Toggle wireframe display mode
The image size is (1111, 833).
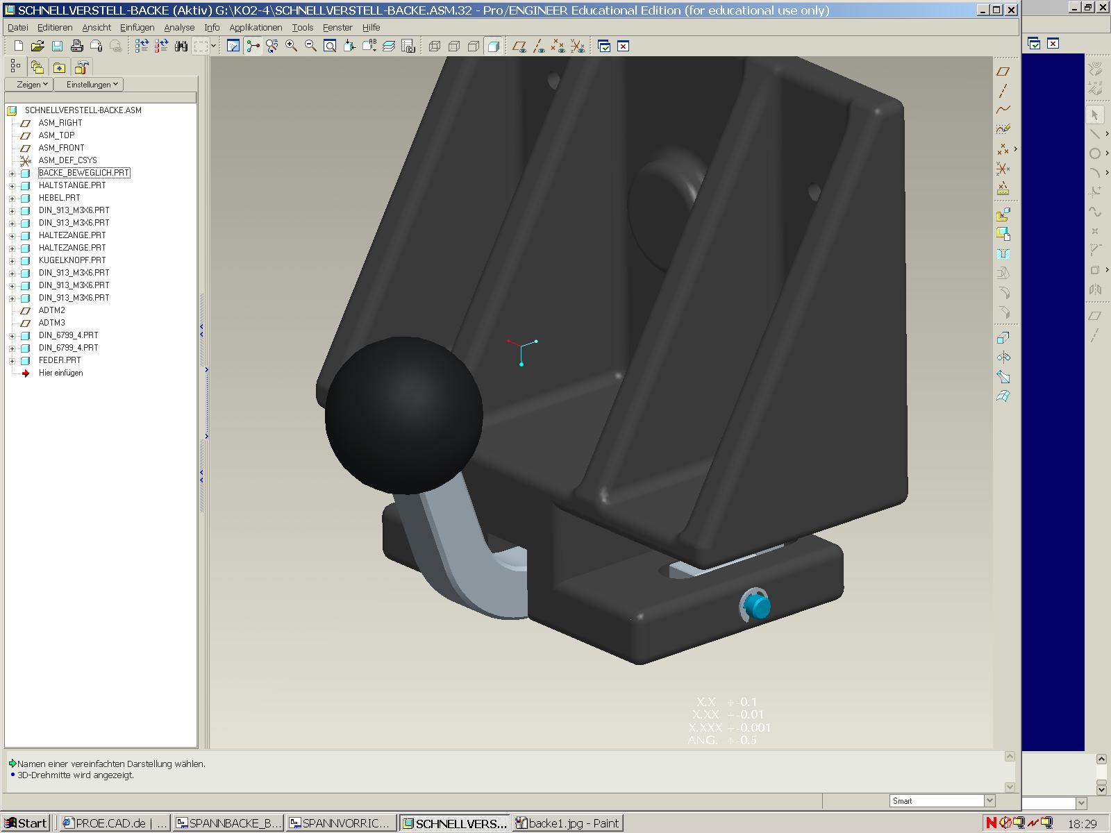tap(435, 47)
